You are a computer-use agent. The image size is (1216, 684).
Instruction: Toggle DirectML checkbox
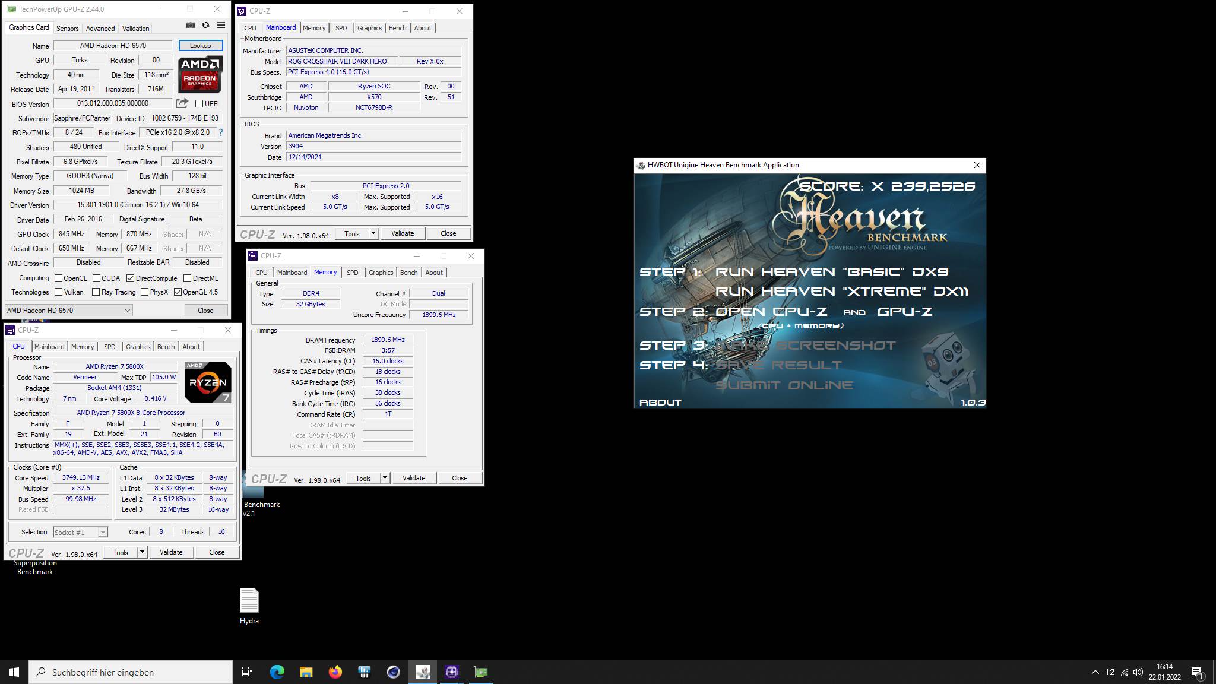(187, 278)
